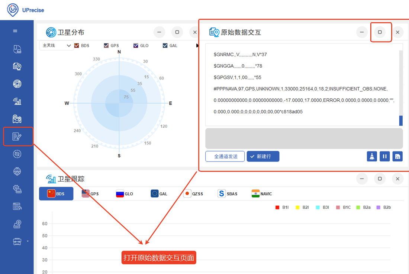Maximize the 卫星分布 panel
The width and height of the screenshot is (409, 274).
(177, 32)
